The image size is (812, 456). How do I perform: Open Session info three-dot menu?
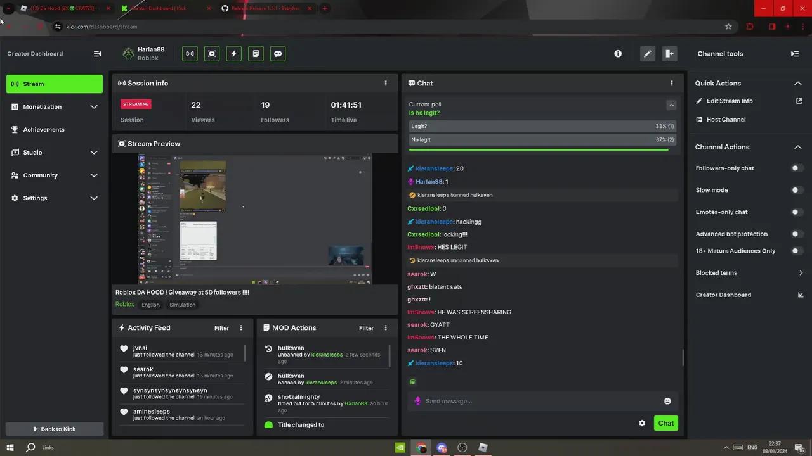(x=386, y=83)
